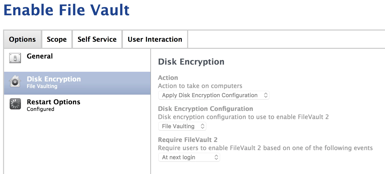Go to the Self Service tab
Image resolution: width=385 pixels, height=174 pixels.
click(97, 39)
